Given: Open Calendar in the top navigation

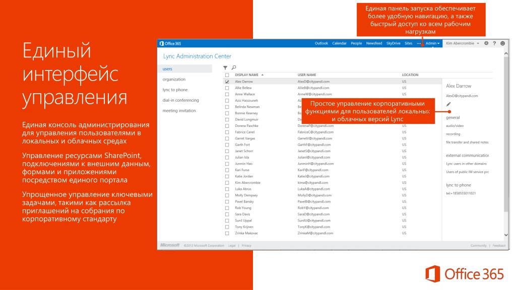Looking at the screenshot, I should [339, 43].
